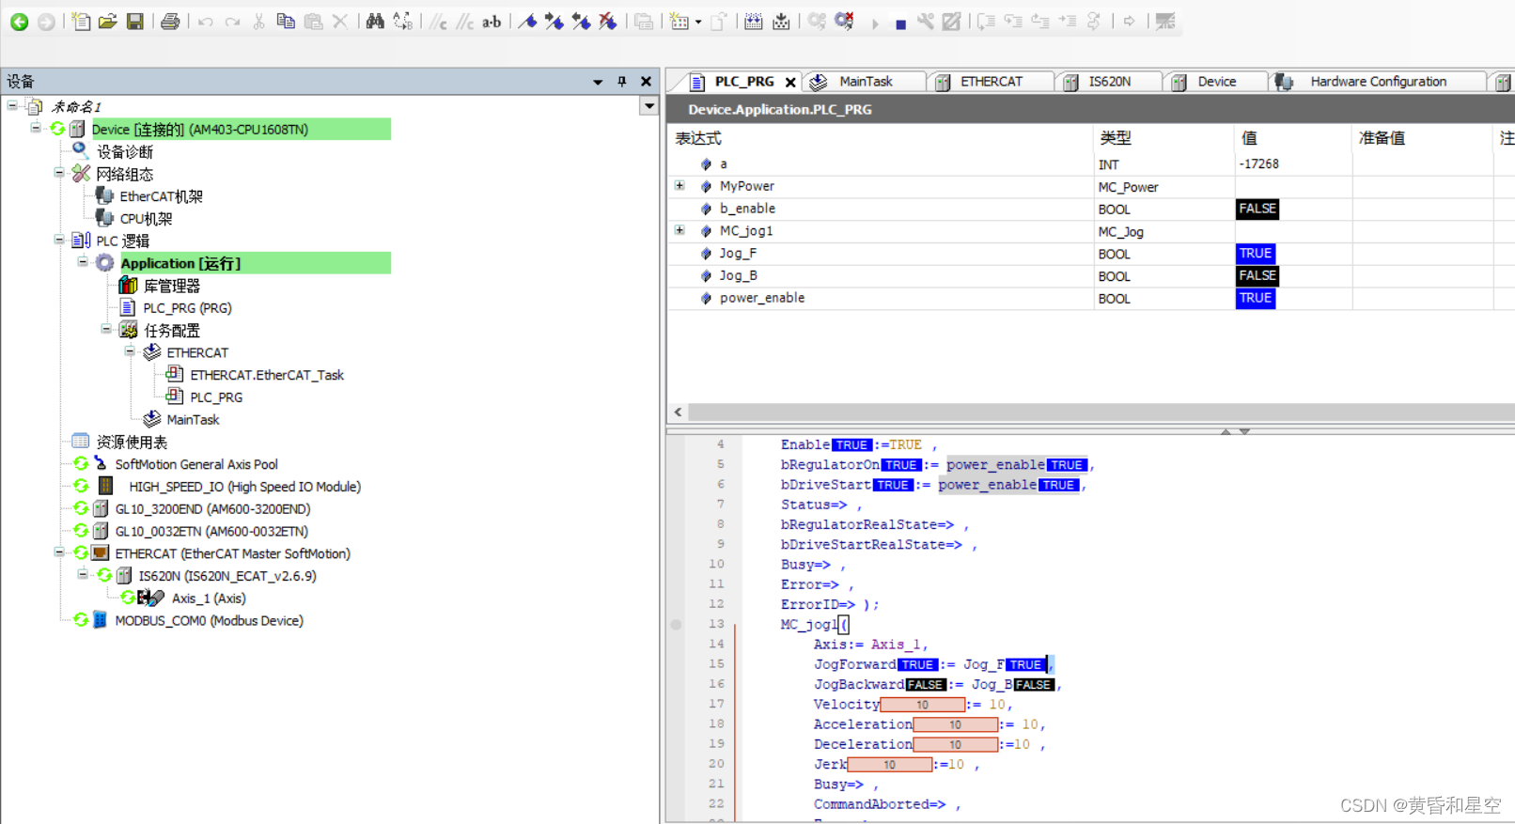Collapse the PLC 逻辑 tree node
The image size is (1515, 824).
click(59, 240)
